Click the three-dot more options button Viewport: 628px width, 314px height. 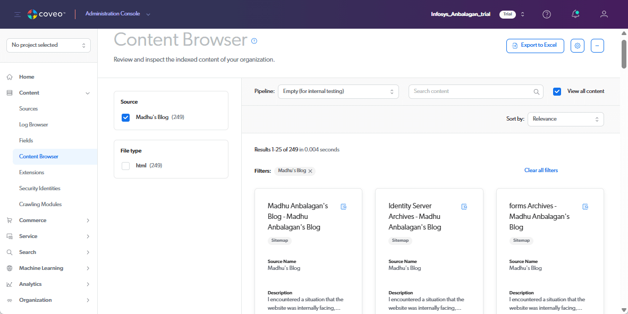(597, 46)
